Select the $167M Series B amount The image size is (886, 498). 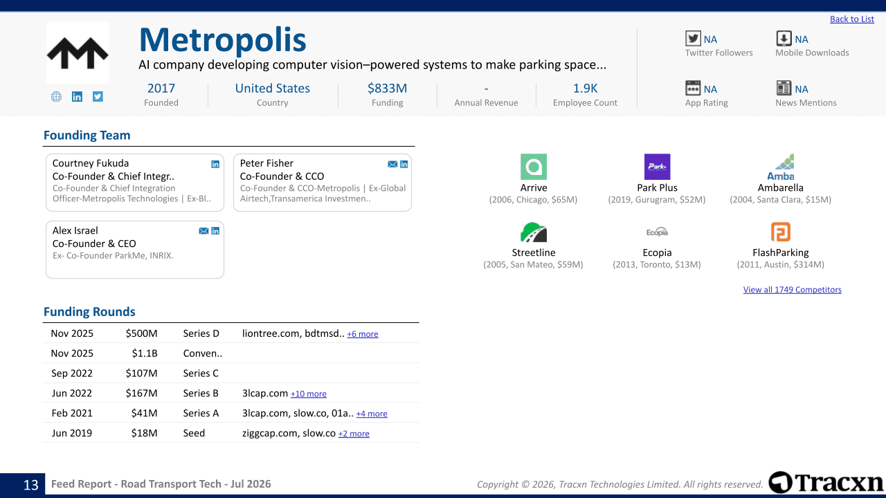[142, 394]
